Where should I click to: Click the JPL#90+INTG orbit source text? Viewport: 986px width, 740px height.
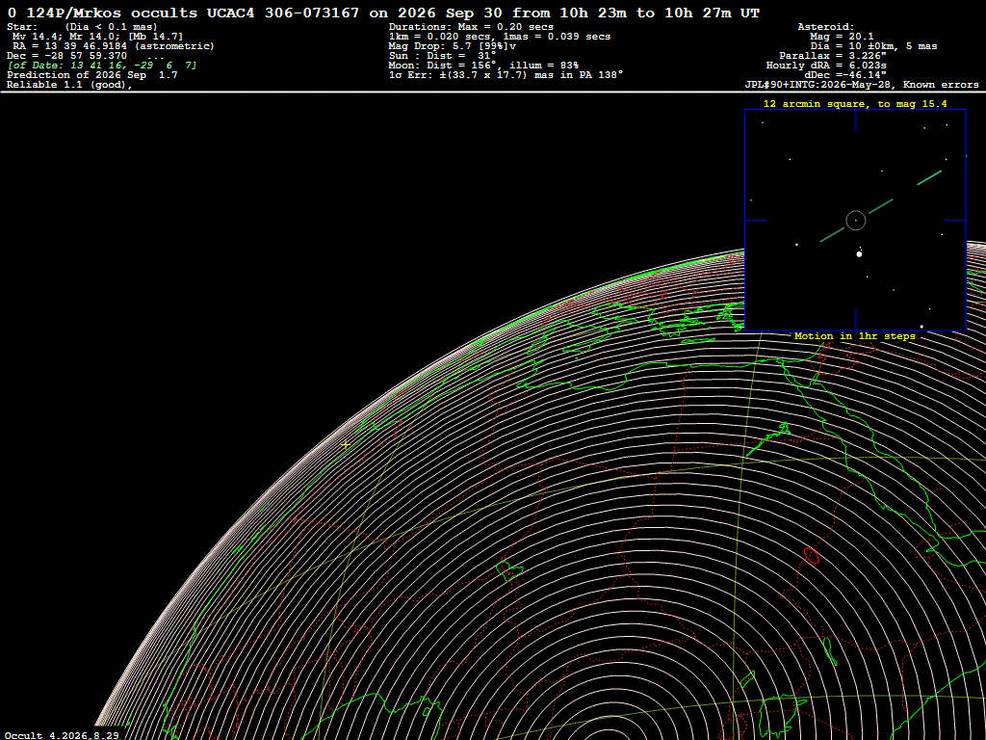coord(862,85)
